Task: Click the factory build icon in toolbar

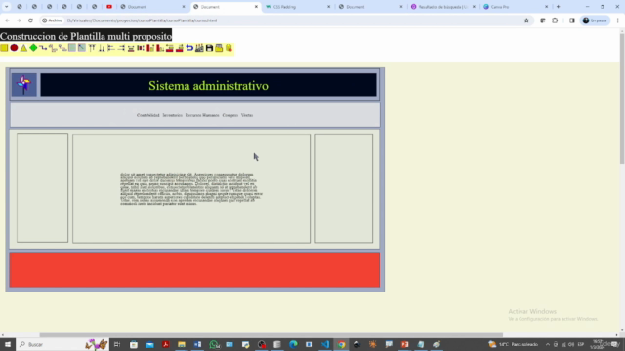Action: pyautogui.click(x=199, y=48)
